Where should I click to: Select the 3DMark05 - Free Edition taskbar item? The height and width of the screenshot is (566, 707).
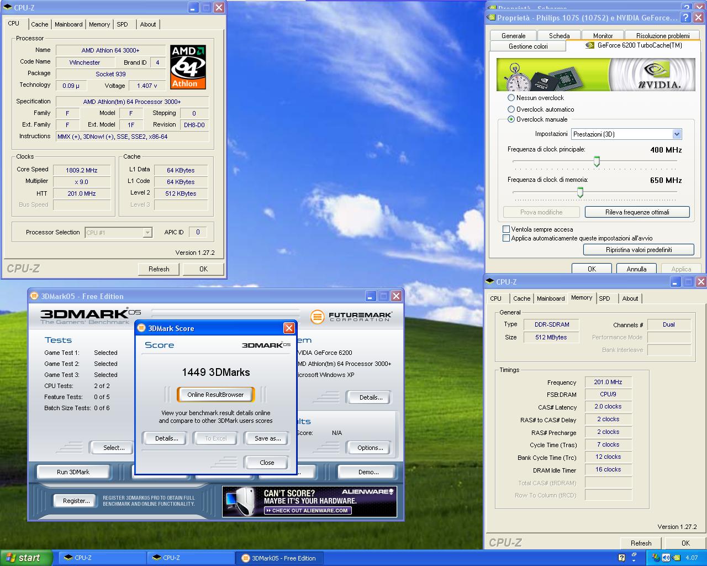click(279, 558)
